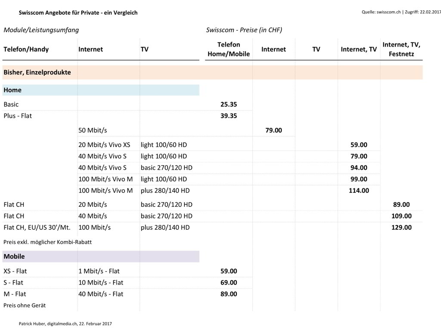
Task: Click the price 89.00 in the Festnetz column
Action: 401,205
